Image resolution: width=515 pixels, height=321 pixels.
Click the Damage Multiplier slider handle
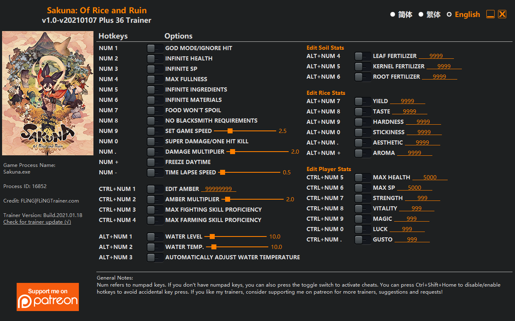[x=233, y=152]
